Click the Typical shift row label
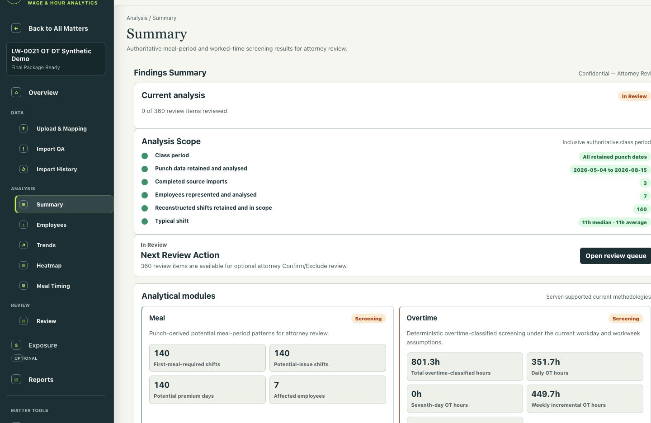The image size is (651, 423). (172, 221)
